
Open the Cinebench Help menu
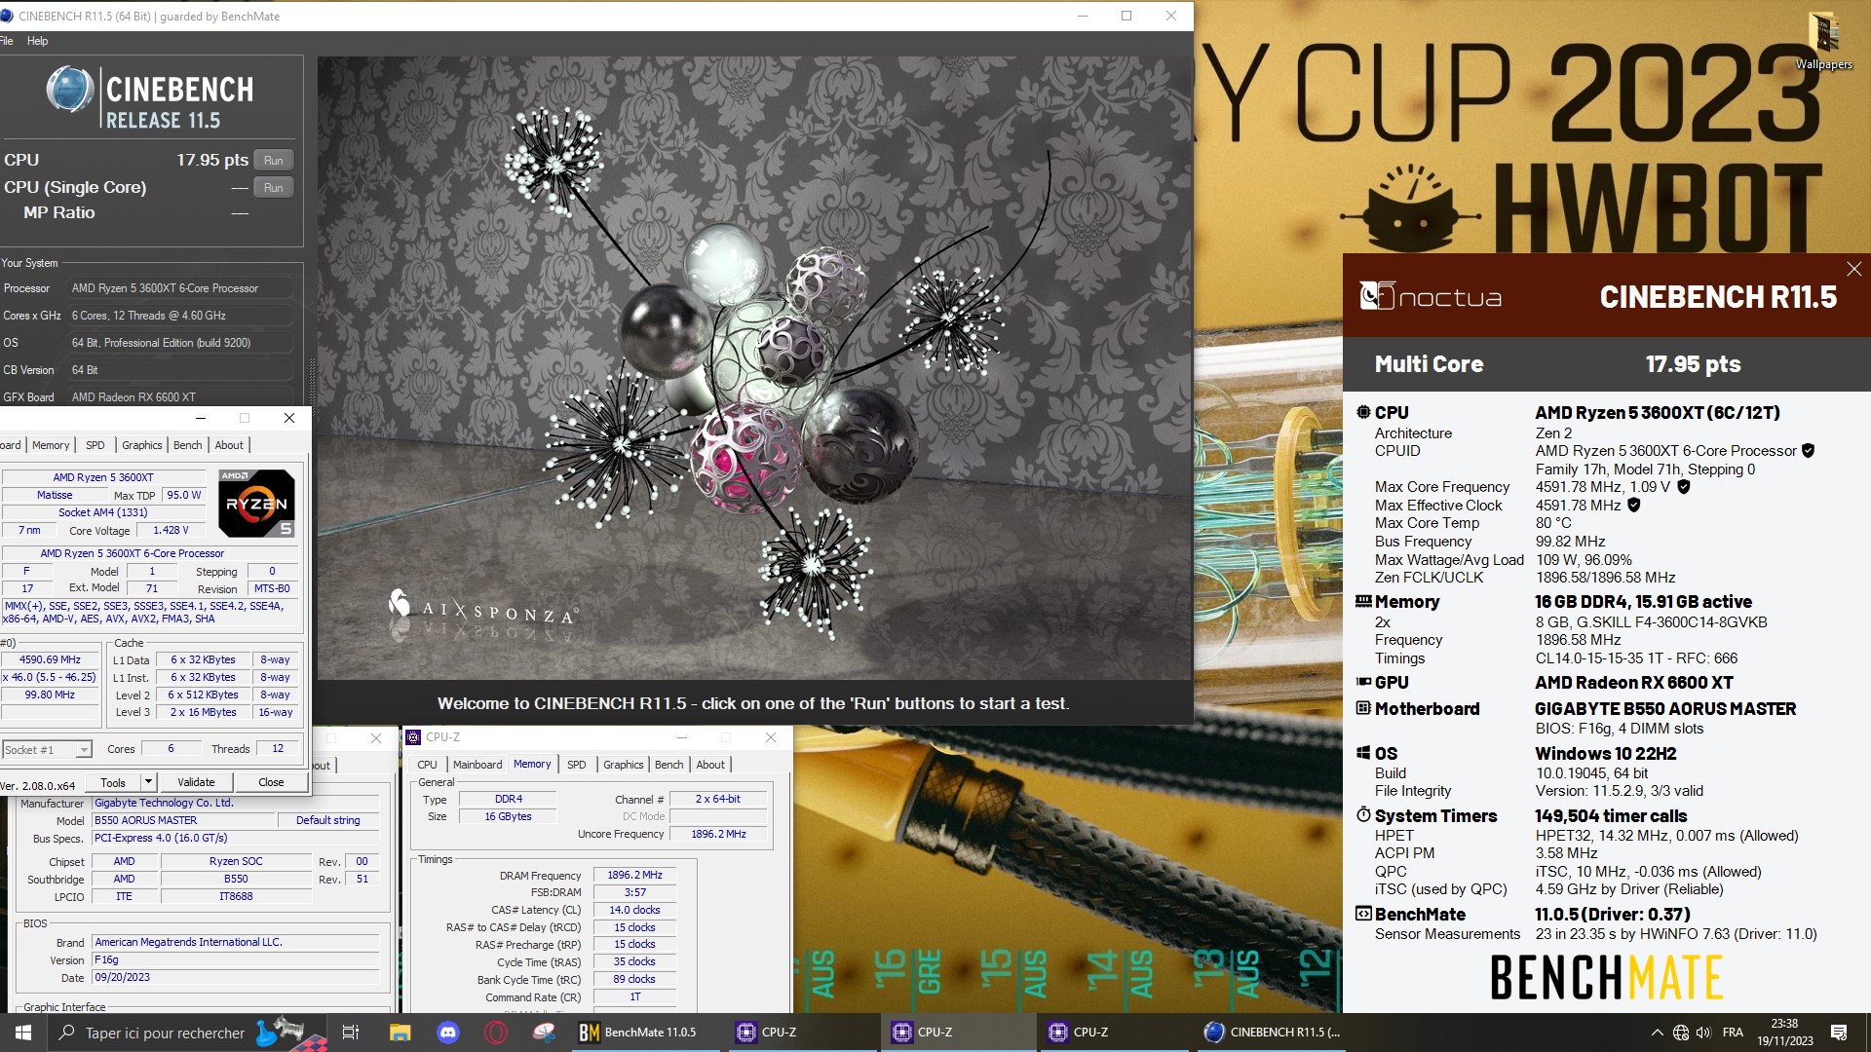(37, 41)
